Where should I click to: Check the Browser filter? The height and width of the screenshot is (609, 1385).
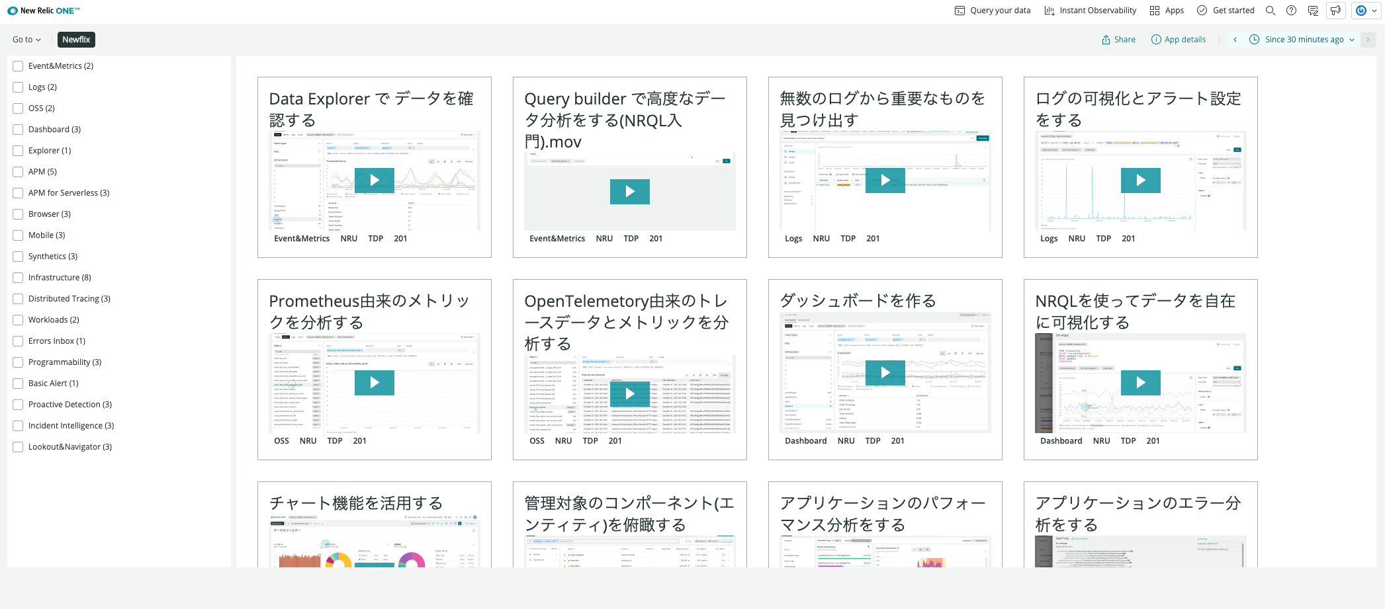click(18, 214)
